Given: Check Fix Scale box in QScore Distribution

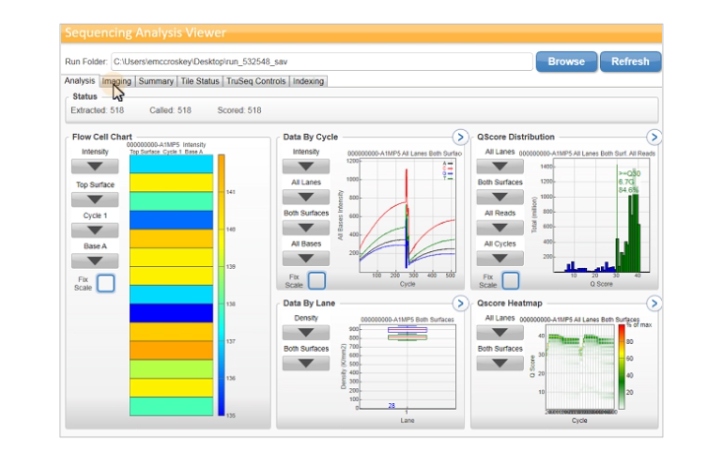Looking at the screenshot, I should coord(511,281).
